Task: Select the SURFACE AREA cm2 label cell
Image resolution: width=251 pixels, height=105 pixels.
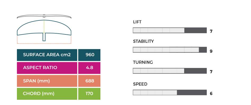Action: [47, 55]
